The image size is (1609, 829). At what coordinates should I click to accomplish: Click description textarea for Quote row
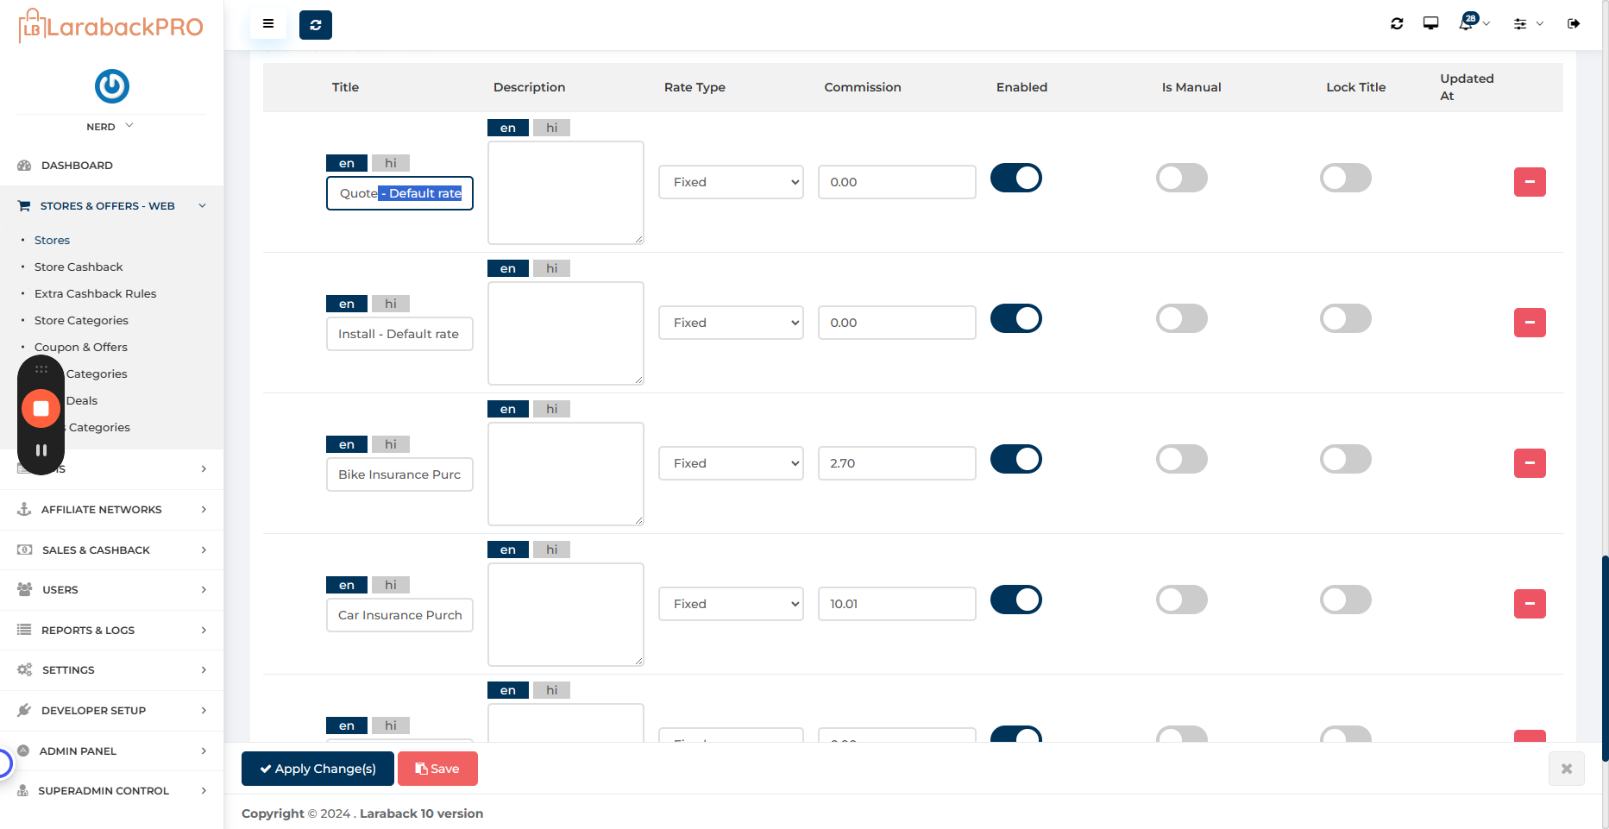pyautogui.click(x=566, y=193)
